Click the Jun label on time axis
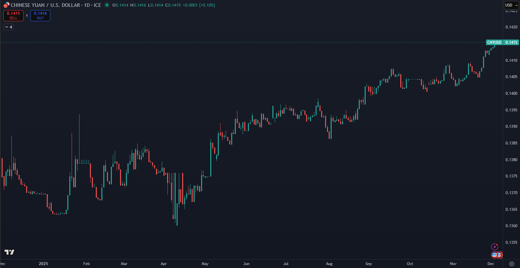Image resolution: width=520 pixels, height=268 pixels. pyautogui.click(x=247, y=264)
